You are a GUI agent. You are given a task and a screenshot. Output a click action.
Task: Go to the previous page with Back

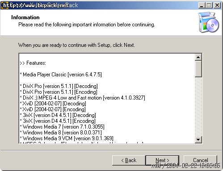pos(129,160)
